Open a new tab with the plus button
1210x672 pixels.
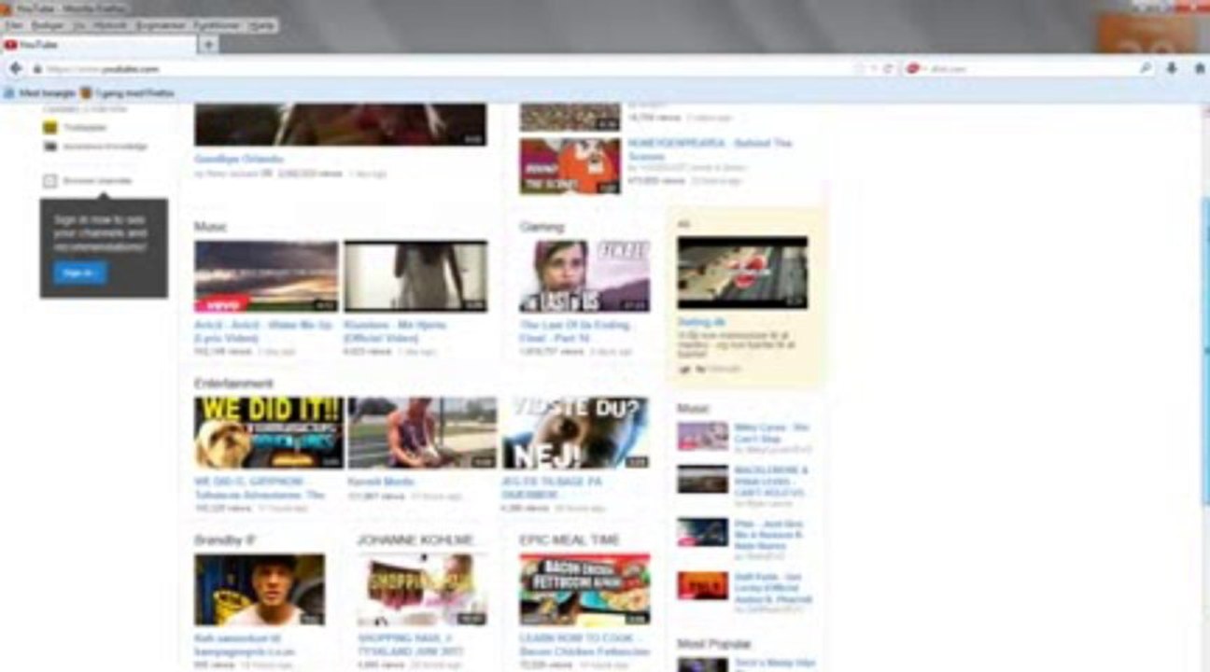pos(209,45)
